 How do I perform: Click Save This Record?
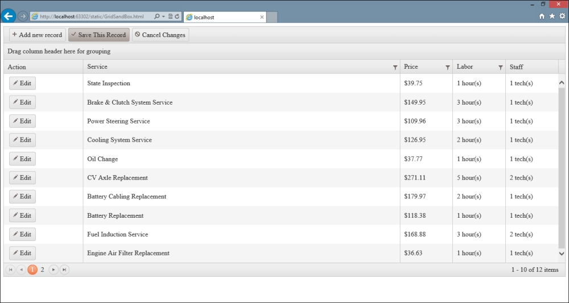click(x=98, y=35)
